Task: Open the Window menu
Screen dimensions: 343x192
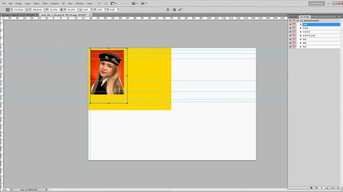Action: point(80,4)
